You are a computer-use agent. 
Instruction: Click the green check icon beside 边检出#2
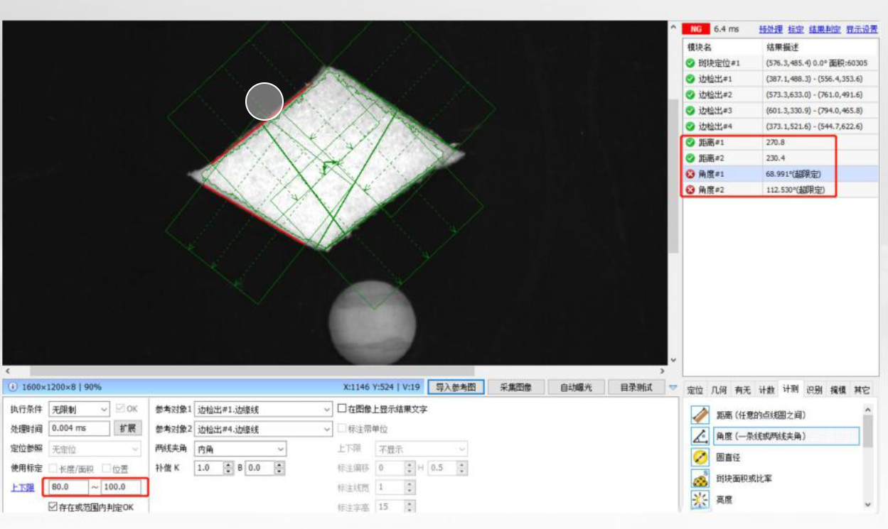pos(690,94)
